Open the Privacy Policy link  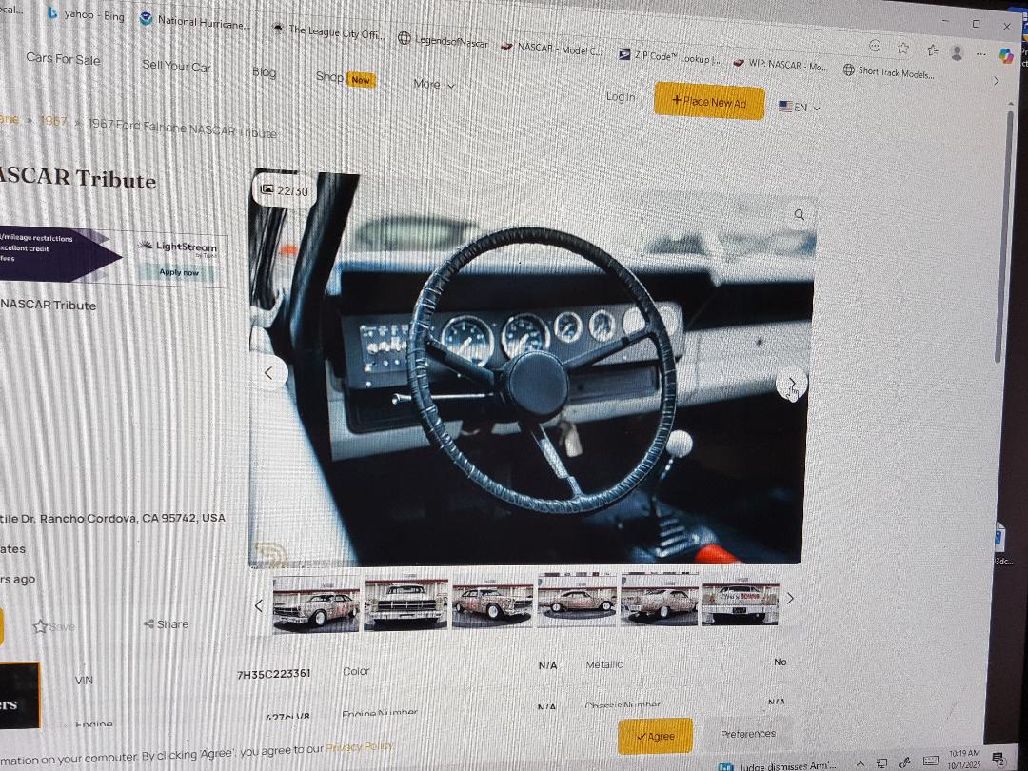pyautogui.click(x=359, y=747)
